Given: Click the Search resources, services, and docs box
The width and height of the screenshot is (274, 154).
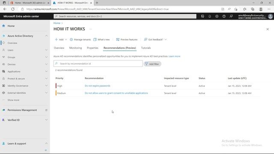Looking at the screenshot, I should [125, 16].
